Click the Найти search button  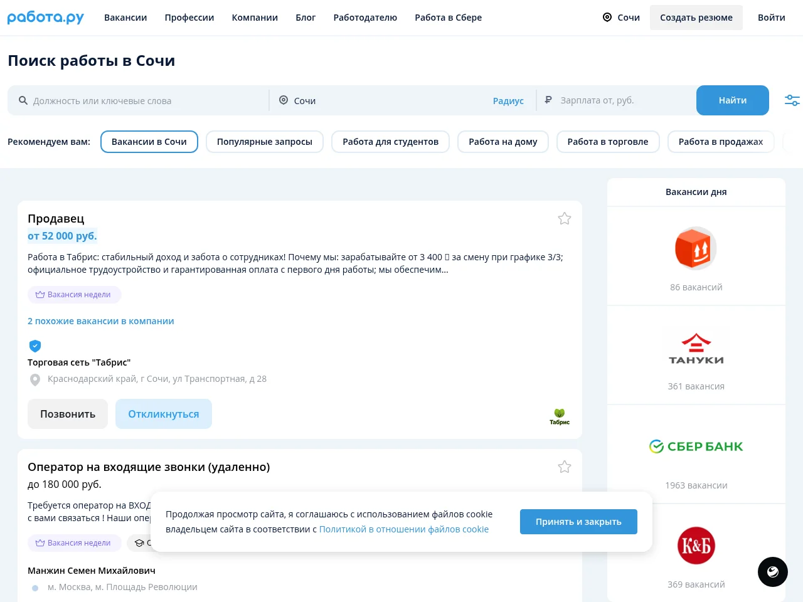(733, 100)
